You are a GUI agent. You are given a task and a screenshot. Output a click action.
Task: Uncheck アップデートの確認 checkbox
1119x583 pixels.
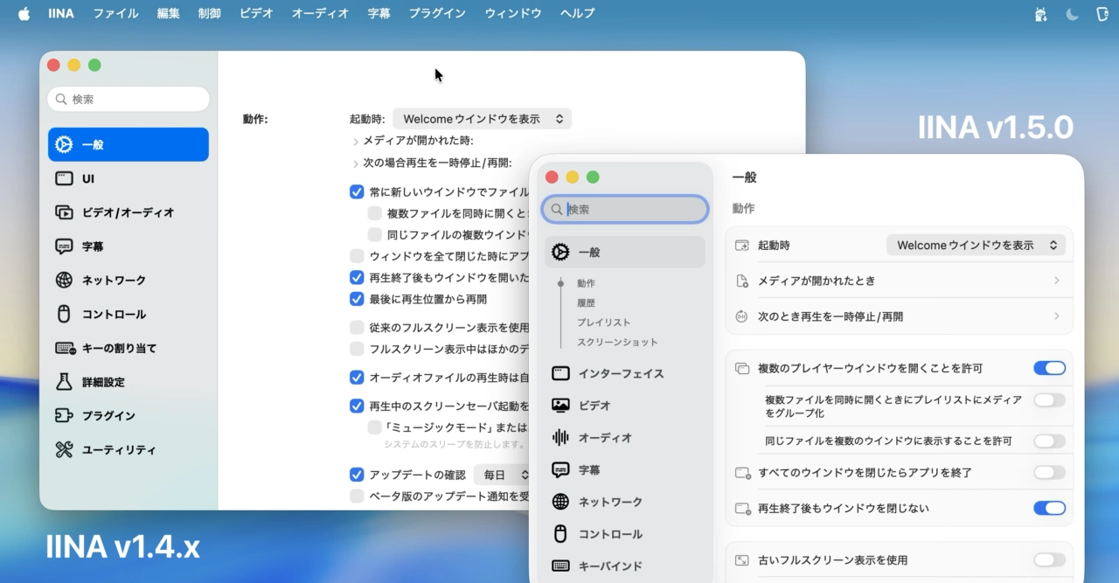(357, 475)
